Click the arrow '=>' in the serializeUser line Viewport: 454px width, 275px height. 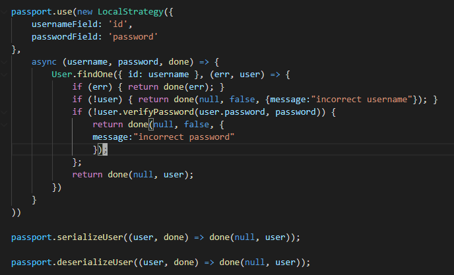[x=199, y=237]
